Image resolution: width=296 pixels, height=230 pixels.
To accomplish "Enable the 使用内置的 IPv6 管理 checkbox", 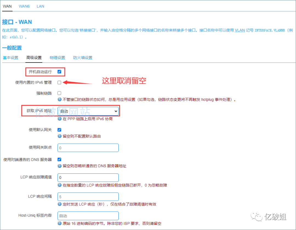I will coord(59,82).
